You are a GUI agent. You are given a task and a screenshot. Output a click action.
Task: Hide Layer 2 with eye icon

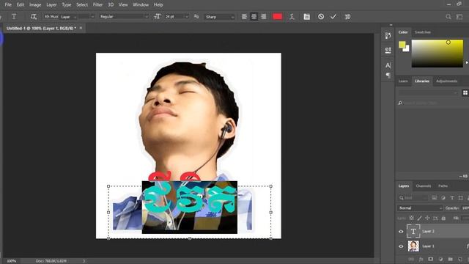pyautogui.click(x=401, y=232)
